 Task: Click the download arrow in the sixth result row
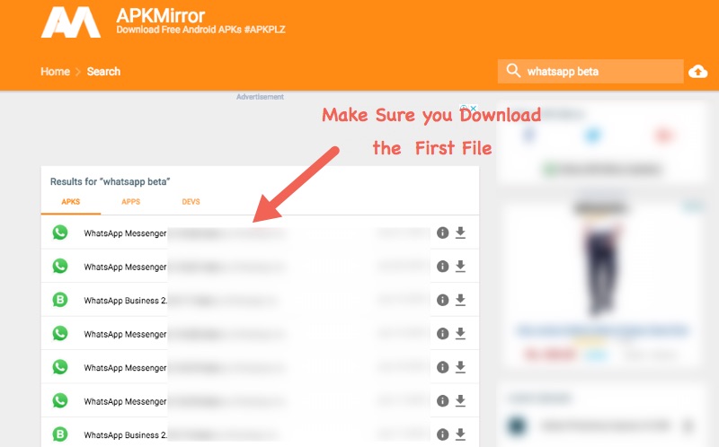pyautogui.click(x=460, y=400)
